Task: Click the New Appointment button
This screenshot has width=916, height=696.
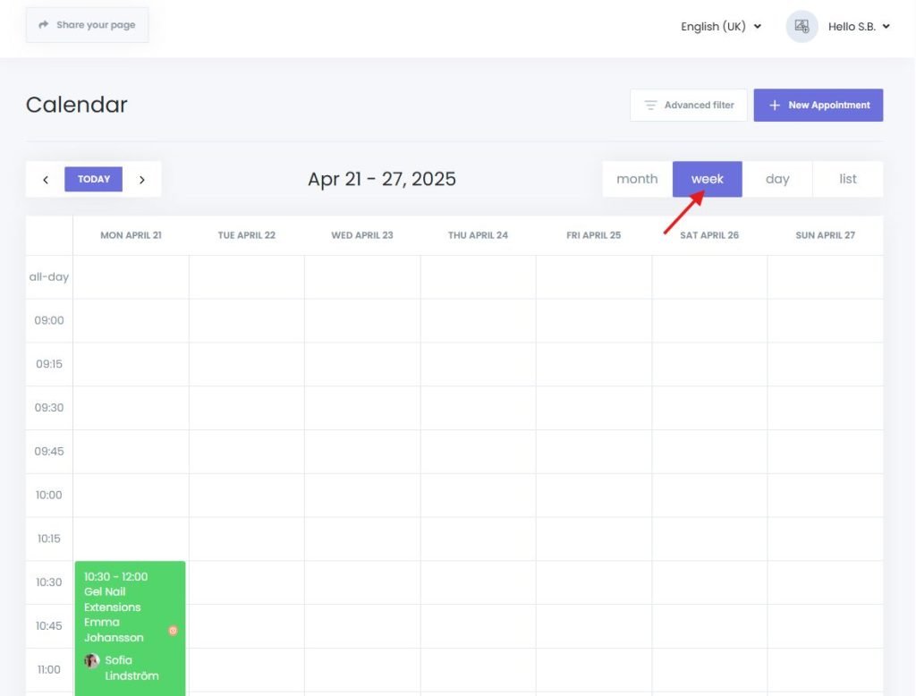Action: [818, 105]
